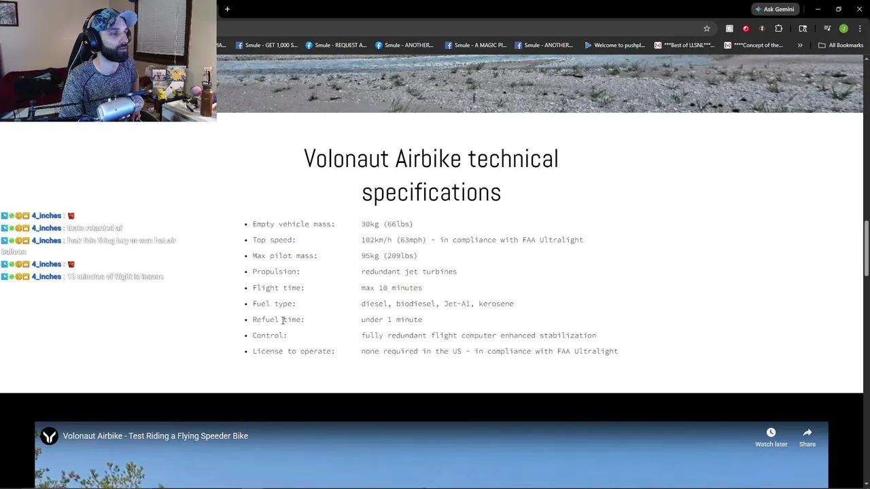
Task: Expand the bookmarks overflow chevron
Action: click(x=800, y=46)
